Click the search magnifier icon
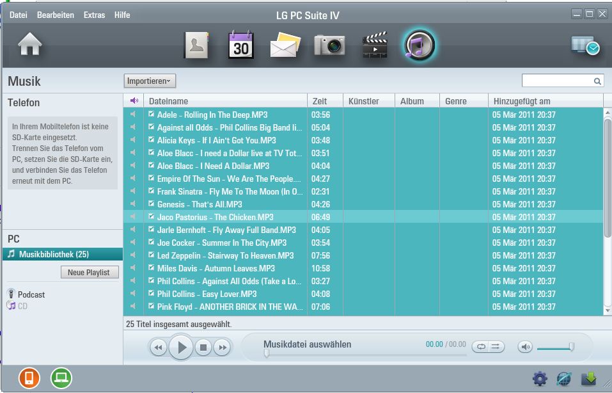 [597, 81]
